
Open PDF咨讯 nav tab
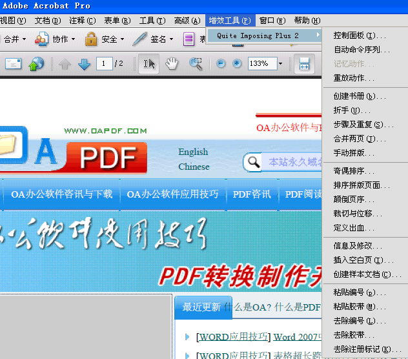252,194
